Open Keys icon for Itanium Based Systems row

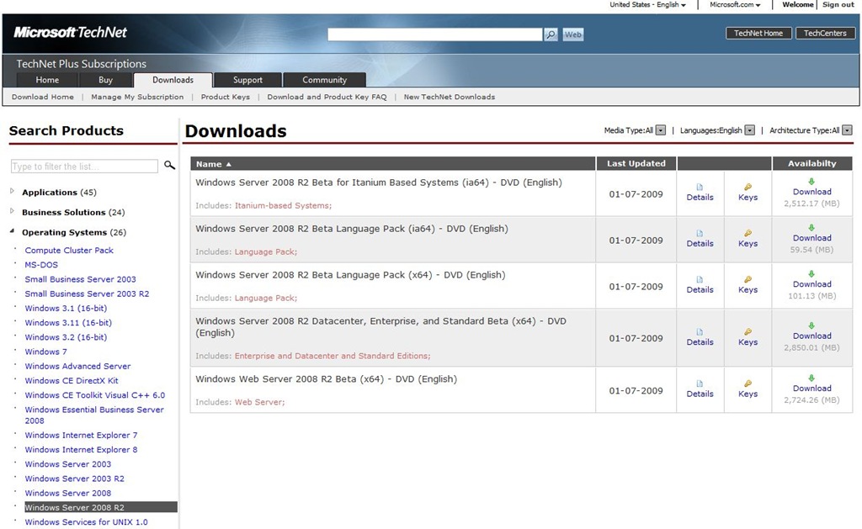[x=748, y=188]
